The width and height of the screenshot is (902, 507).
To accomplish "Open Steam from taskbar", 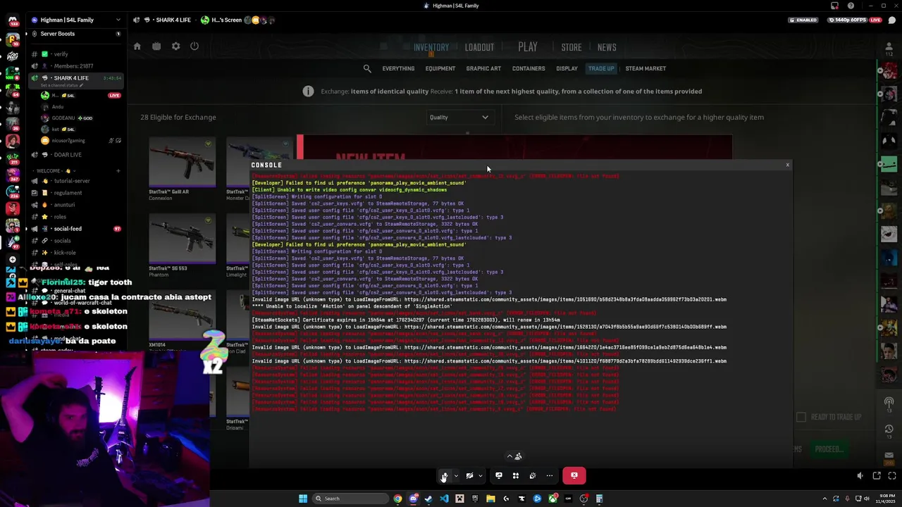I will click(x=428, y=499).
